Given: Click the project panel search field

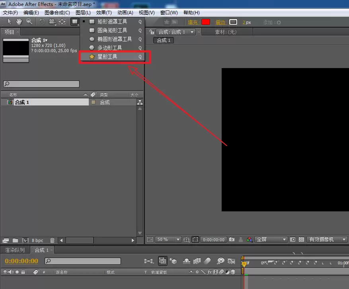Looking at the screenshot, I should point(41,84).
